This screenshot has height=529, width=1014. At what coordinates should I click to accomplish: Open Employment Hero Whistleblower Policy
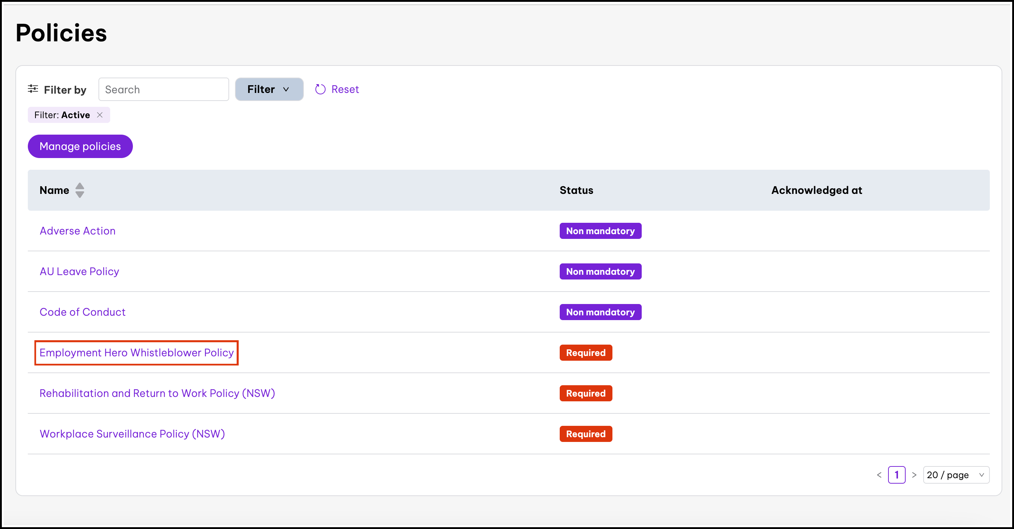coord(137,353)
